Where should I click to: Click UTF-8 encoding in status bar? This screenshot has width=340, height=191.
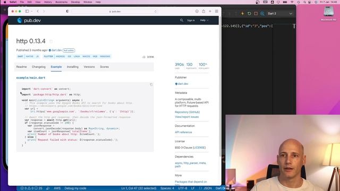click(183, 188)
